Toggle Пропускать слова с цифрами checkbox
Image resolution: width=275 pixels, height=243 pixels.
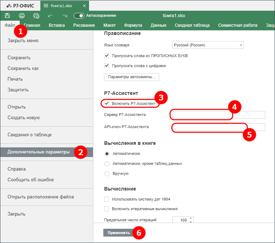tap(107, 66)
